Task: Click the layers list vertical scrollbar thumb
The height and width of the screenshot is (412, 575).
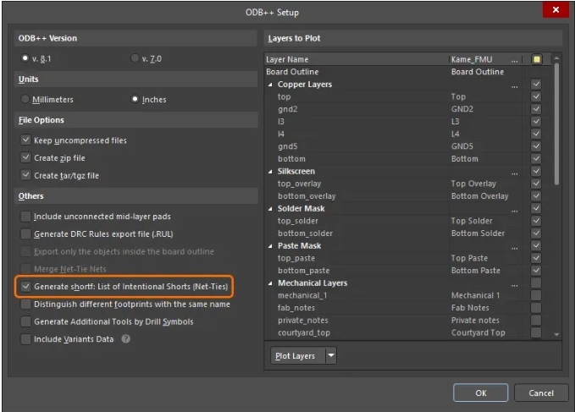Action: 556,124
